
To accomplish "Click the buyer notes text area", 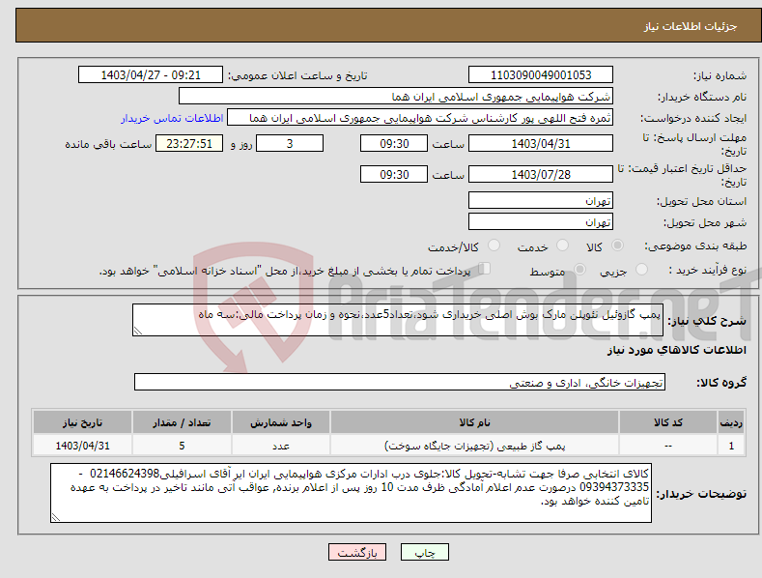I will [351, 493].
